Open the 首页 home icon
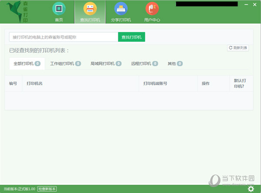Image resolution: width=261 pixels, height=193 pixels. click(x=59, y=9)
